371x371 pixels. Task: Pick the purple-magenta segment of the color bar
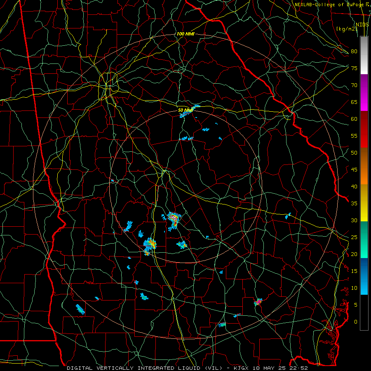pyautogui.click(x=364, y=93)
